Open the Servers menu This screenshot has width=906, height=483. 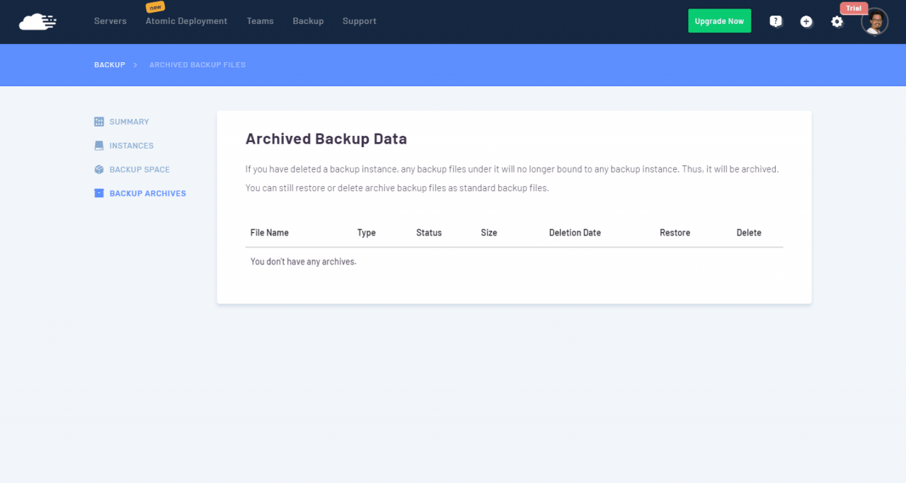click(110, 21)
